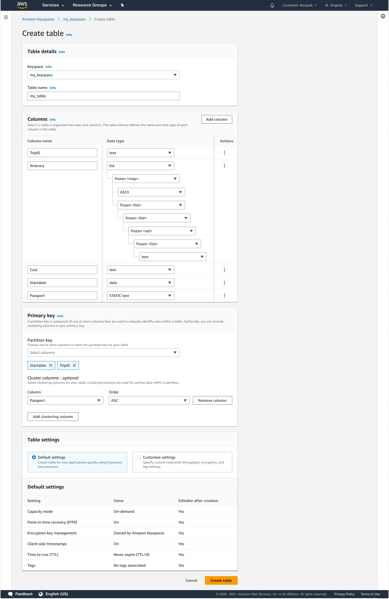Go to Amazon Keyspaces breadcrumb link

tap(38, 19)
